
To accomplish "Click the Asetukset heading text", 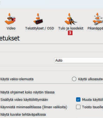I will click(x=10, y=38).
